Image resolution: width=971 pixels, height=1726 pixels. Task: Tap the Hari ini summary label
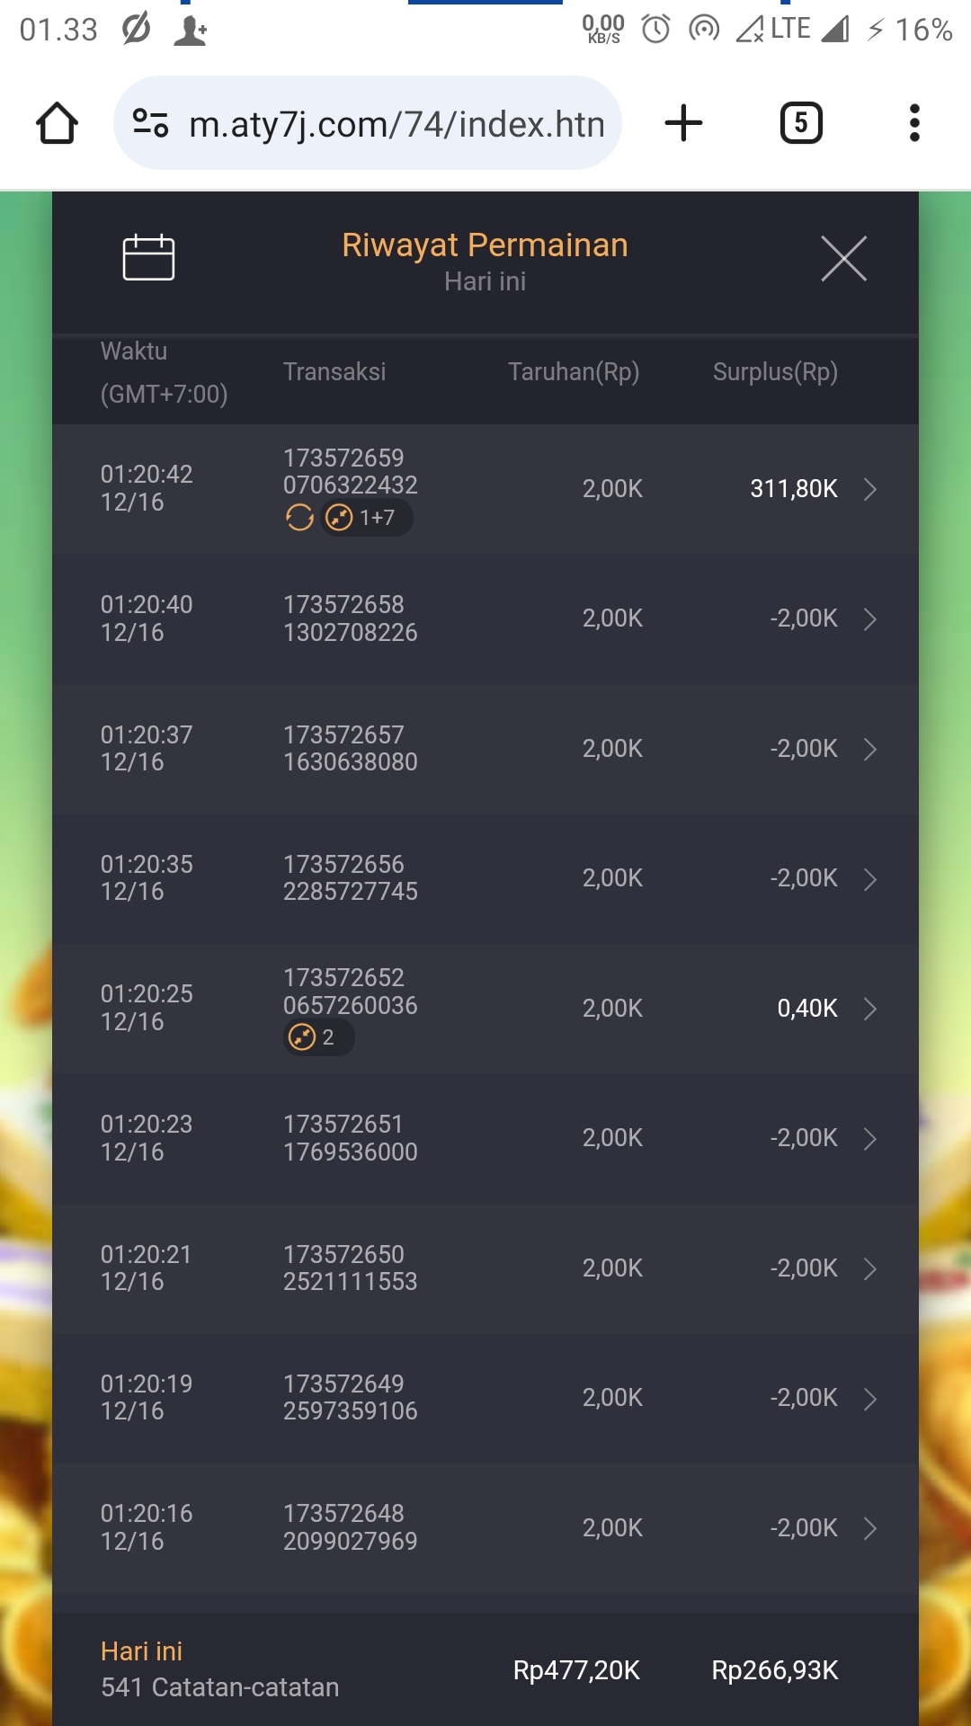click(141, 1651)
